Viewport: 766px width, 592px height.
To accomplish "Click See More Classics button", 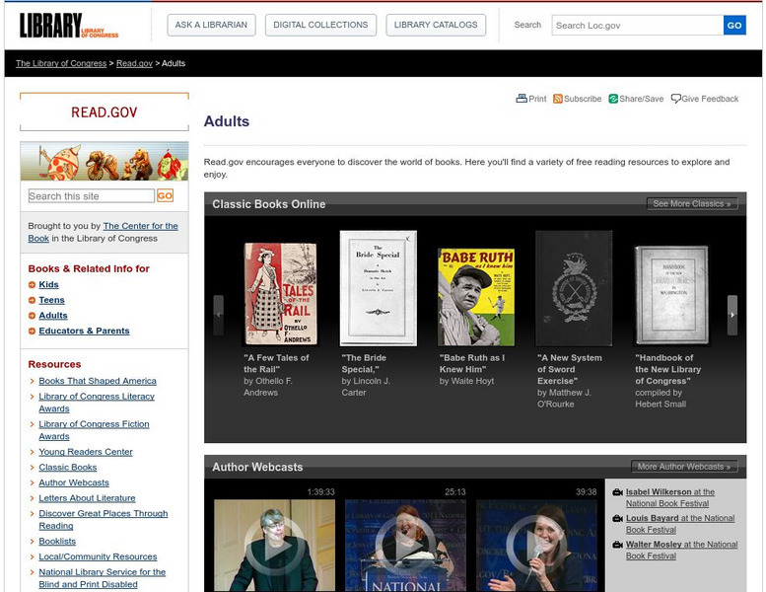I will tap(692, 204).
